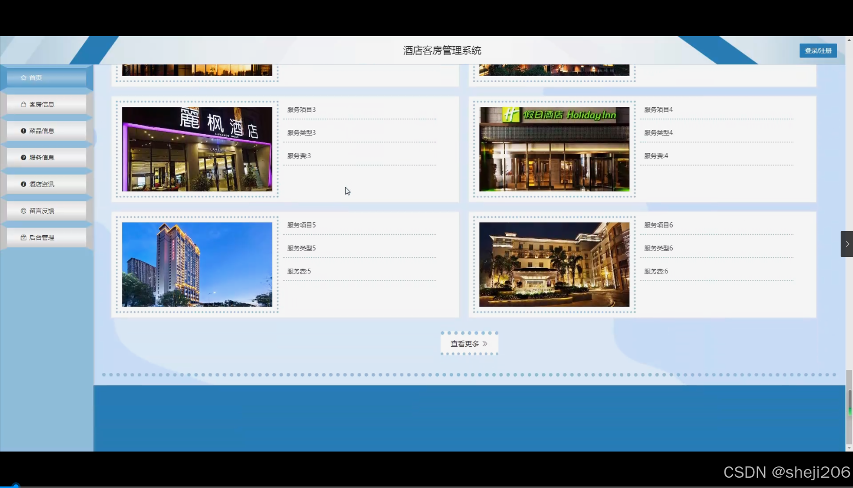Click the info icon beside 酒店资讯
The height and width of the screenshot is (488, 853).
click(24, 184)
